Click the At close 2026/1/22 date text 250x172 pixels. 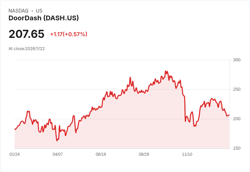point(26,48)
